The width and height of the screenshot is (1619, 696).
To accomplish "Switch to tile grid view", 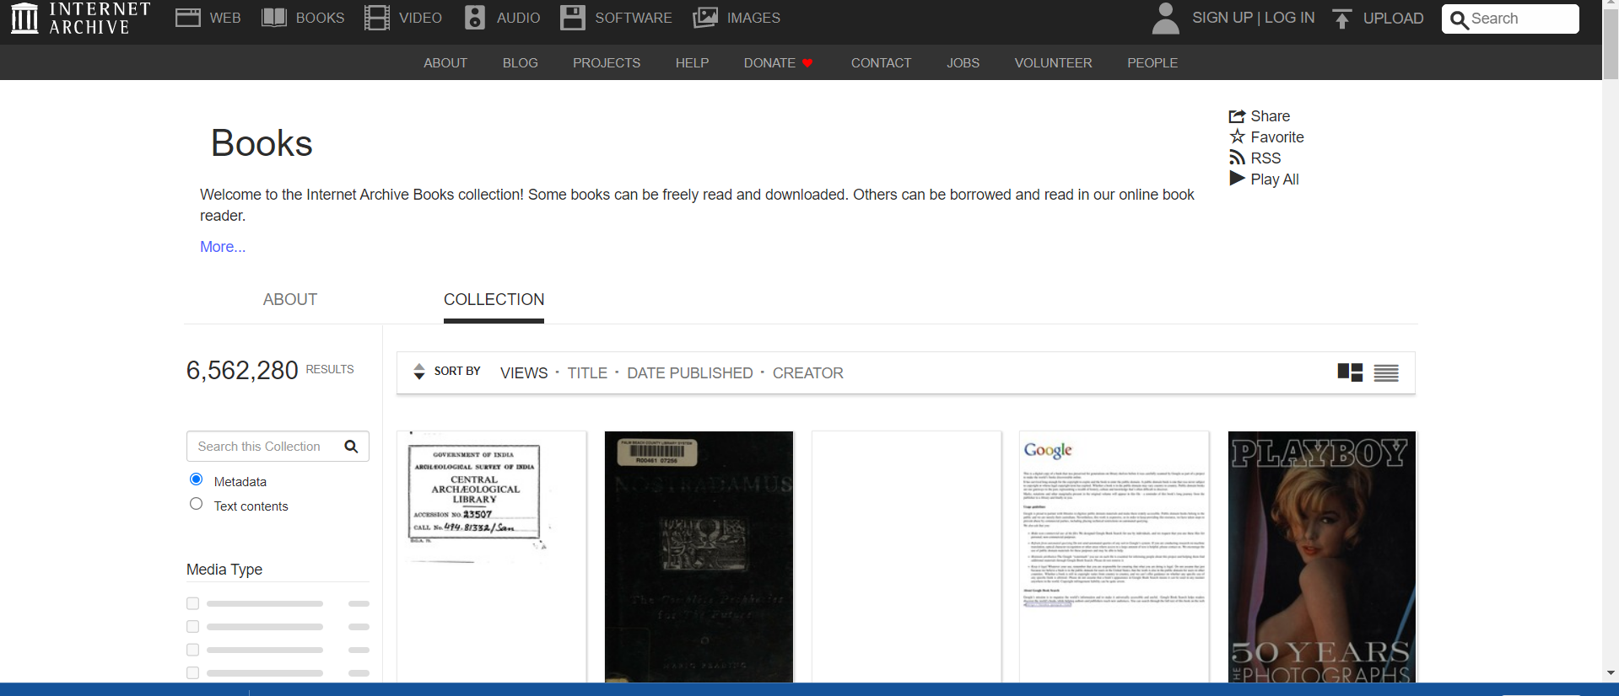I will point(1350,372).
